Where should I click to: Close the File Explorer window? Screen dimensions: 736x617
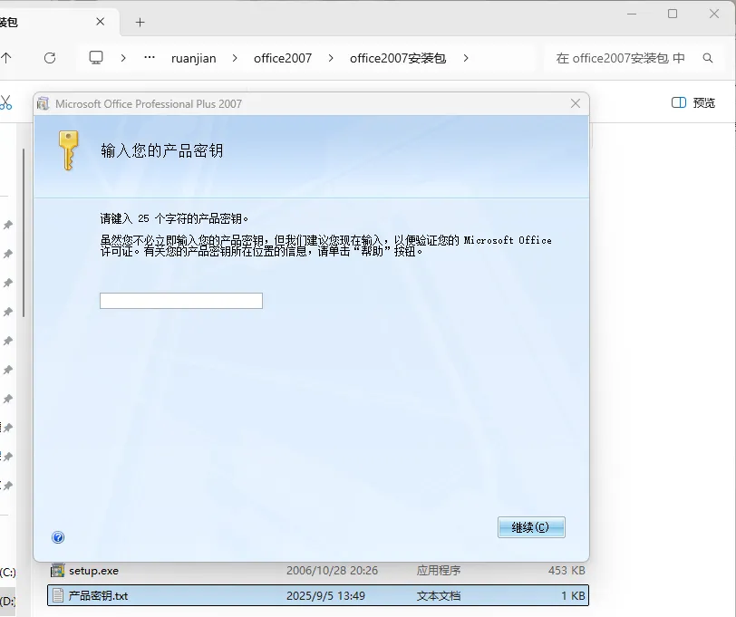(x=714, y=14)
